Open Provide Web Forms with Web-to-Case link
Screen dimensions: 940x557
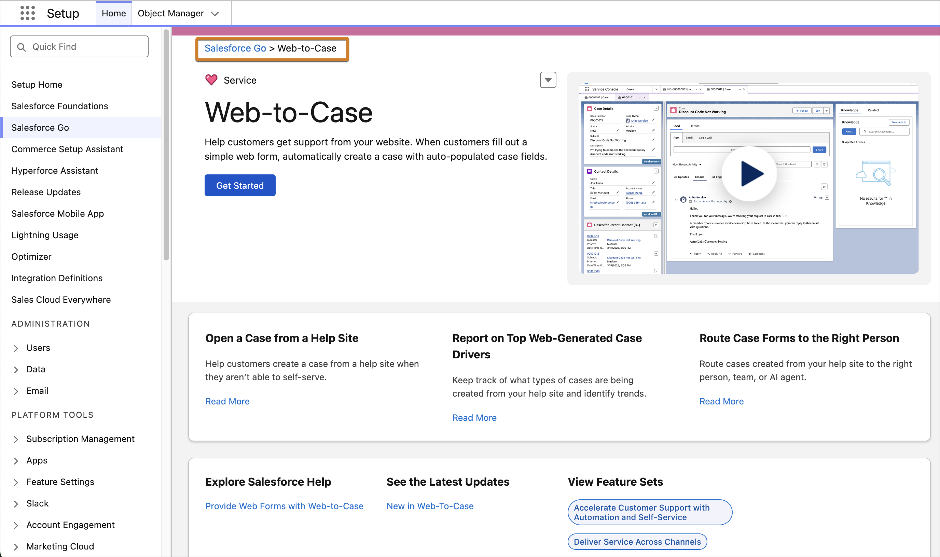(x=285, y=506)
